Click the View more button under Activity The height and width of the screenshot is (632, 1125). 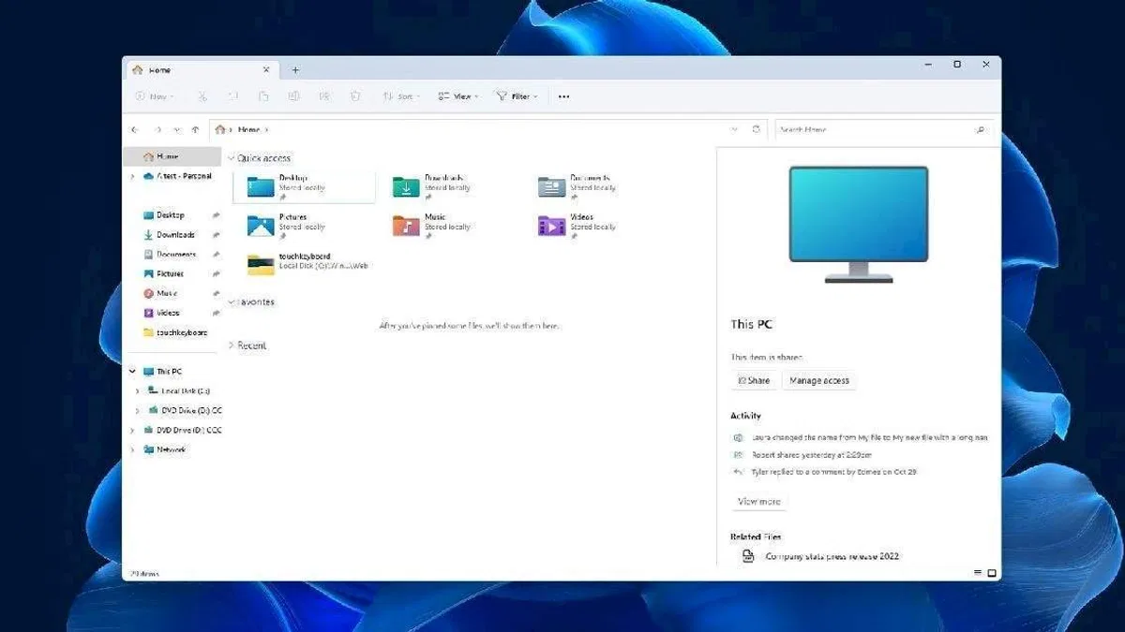[x=759, y=502]
